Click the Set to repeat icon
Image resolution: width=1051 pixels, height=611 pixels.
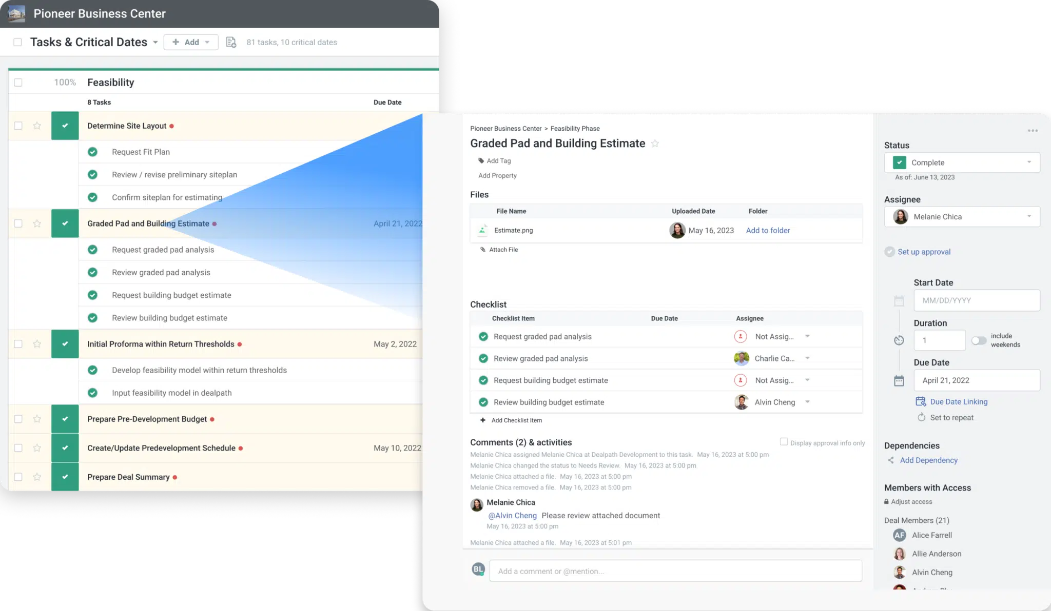[922, 417]
